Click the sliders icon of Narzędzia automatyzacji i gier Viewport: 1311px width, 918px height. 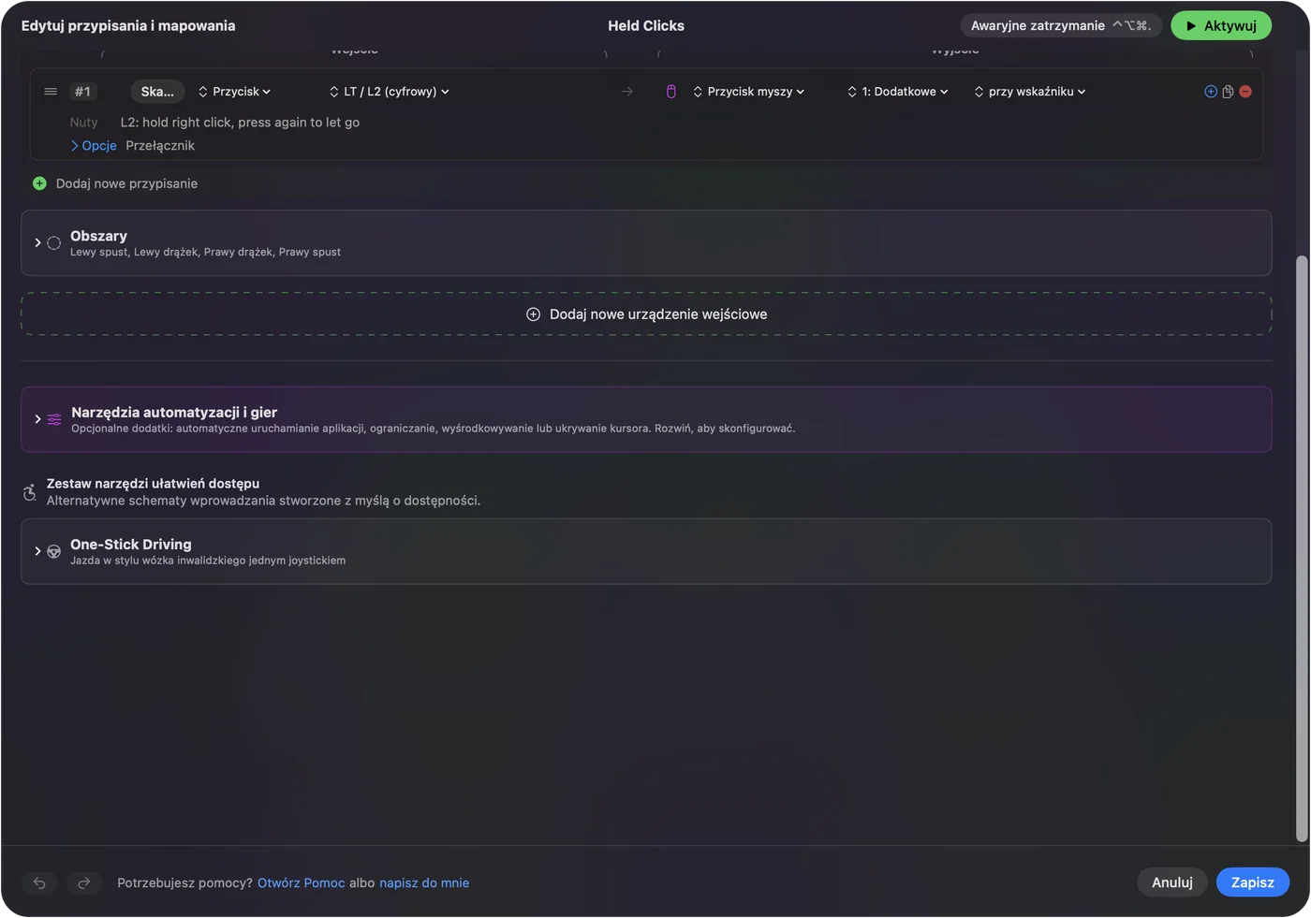[x=54, y=419]
